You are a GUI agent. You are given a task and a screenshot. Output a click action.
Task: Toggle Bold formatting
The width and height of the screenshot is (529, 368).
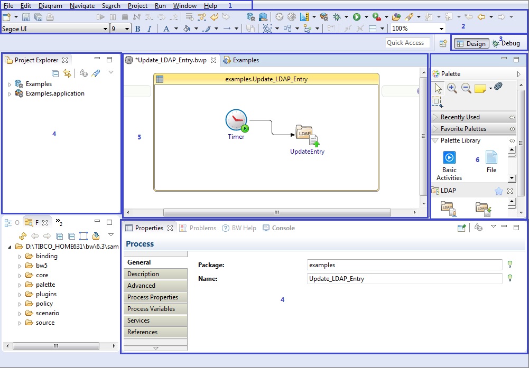pyautogui.click(x=137, y=29)
